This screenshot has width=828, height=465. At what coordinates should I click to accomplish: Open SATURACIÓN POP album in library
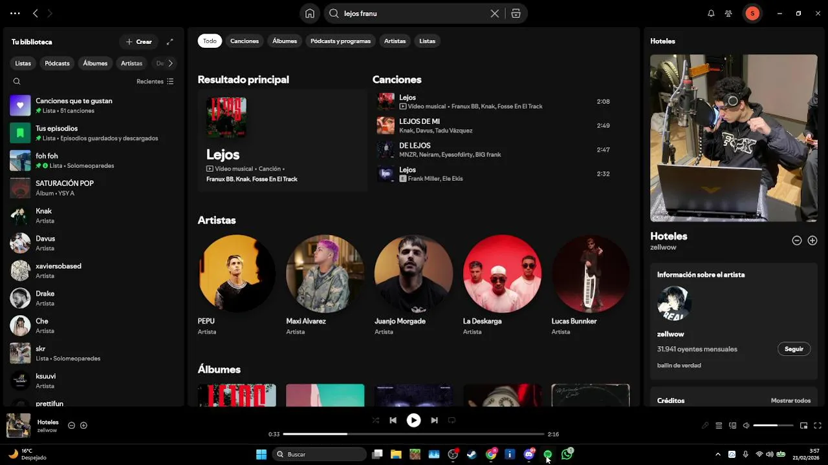[x=94, y=188]
